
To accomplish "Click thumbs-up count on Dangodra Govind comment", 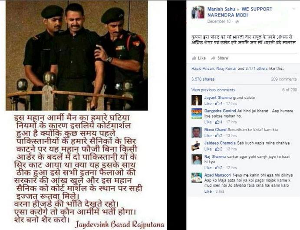I will click(219, 122).
